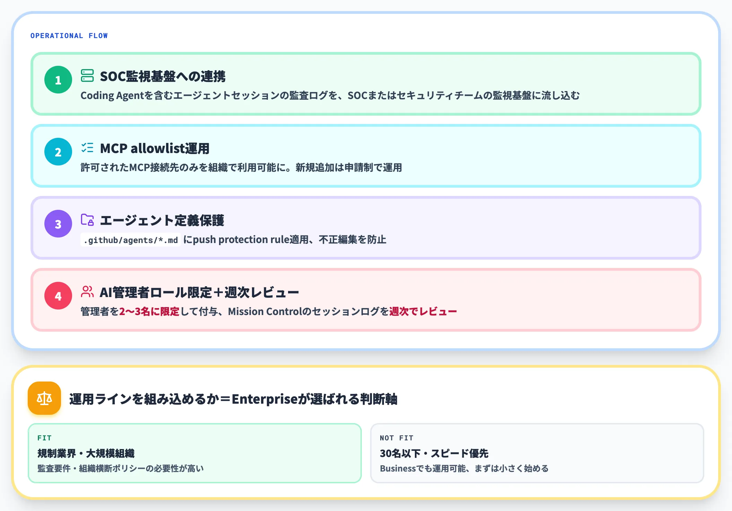Click the 監査要件・組織横断ポリシー description

pyautogui.click(x=121, y=468)
